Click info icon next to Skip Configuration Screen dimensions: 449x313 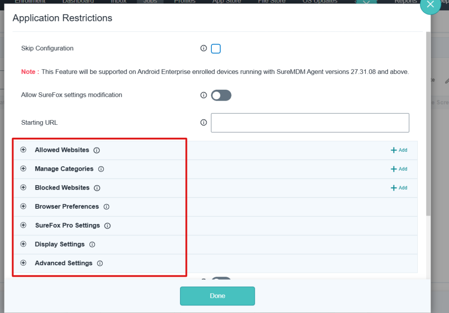pos(203,49)
